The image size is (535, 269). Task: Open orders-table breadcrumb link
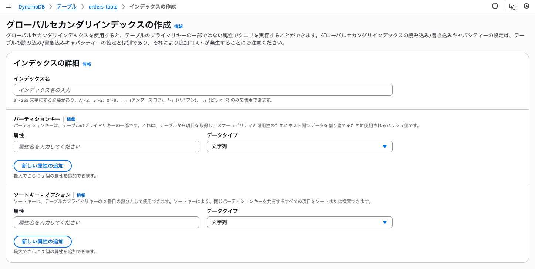click(103, 7)
